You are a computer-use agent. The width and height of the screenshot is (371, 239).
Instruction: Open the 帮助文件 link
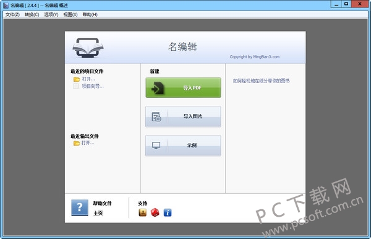[x=102, y=203]
